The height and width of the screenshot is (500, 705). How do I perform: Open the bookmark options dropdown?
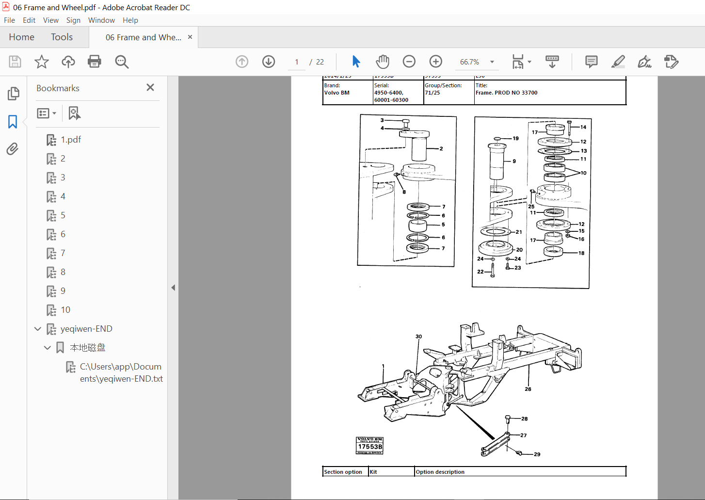(x=47, y=113)
